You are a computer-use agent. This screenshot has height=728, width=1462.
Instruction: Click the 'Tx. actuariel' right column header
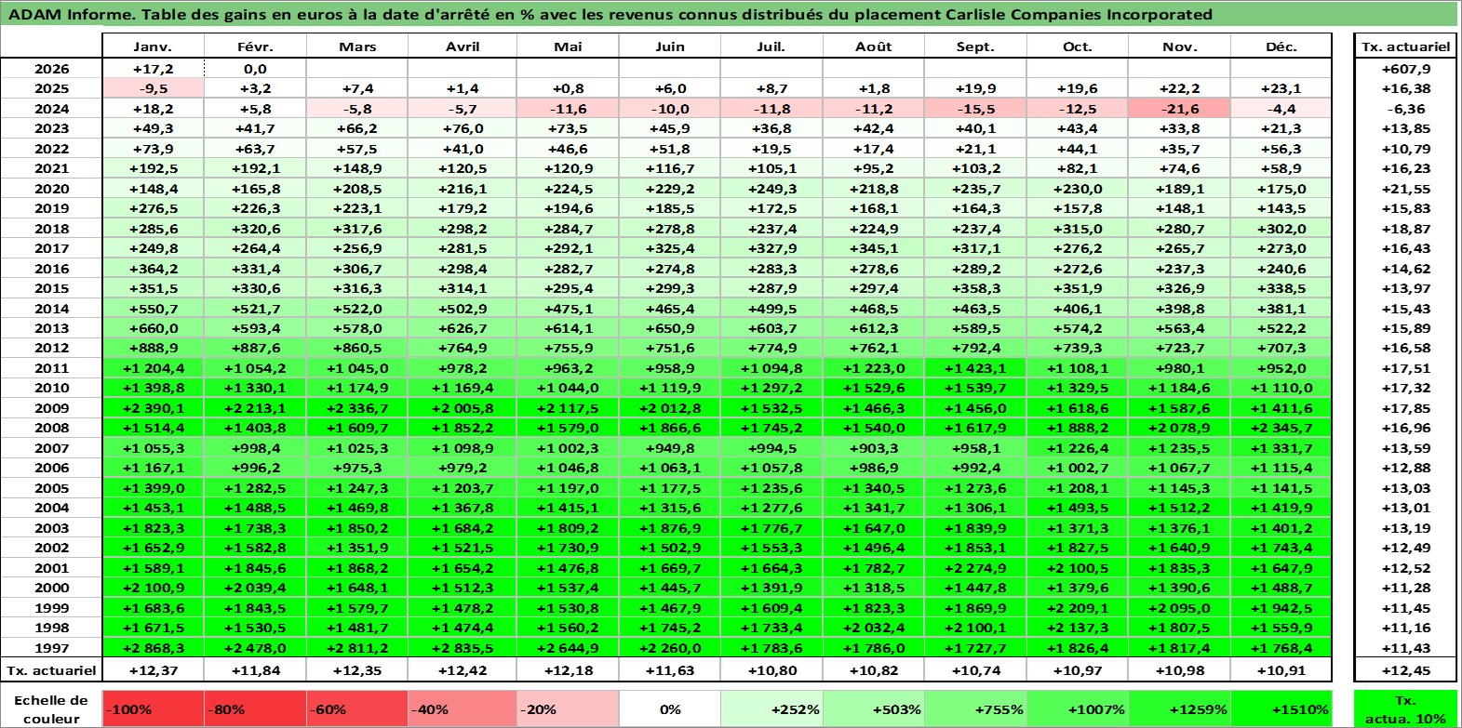(x=1405, y=46)
